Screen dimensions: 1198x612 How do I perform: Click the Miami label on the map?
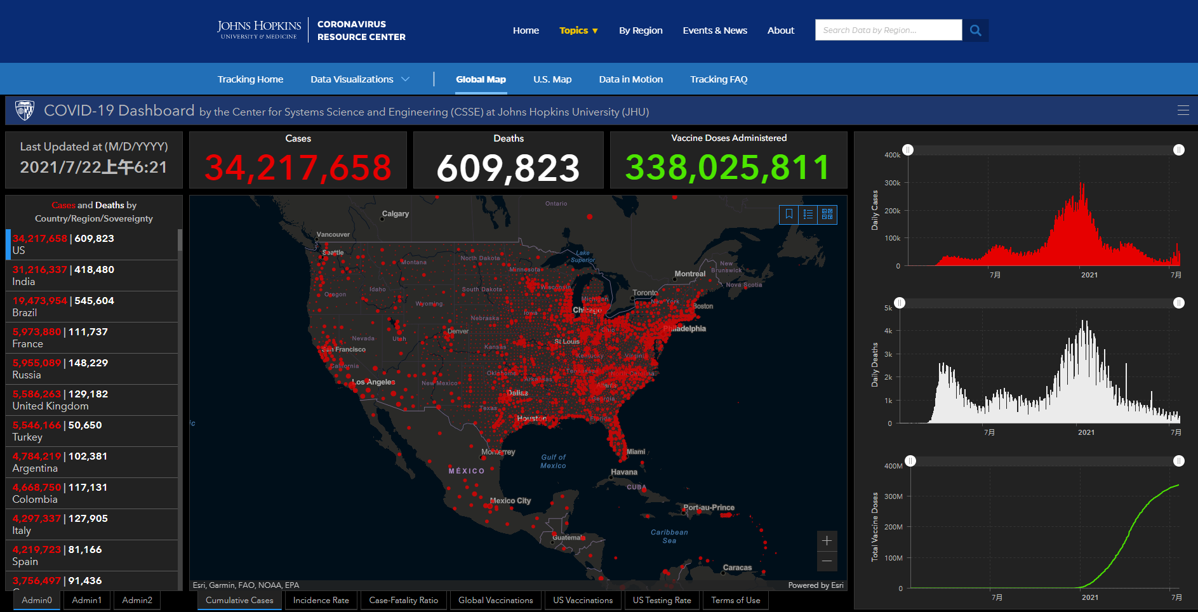coord(636,452)
